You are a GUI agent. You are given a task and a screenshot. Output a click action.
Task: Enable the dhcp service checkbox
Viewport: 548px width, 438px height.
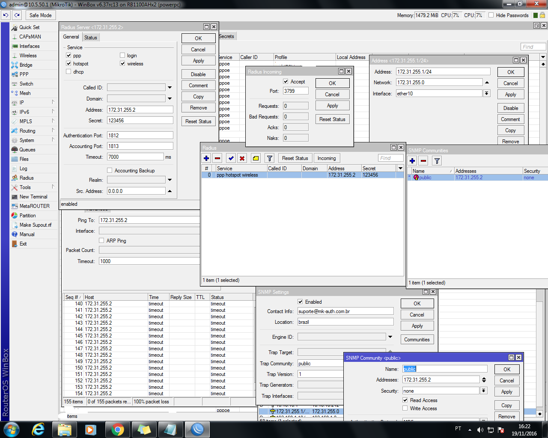68,72
